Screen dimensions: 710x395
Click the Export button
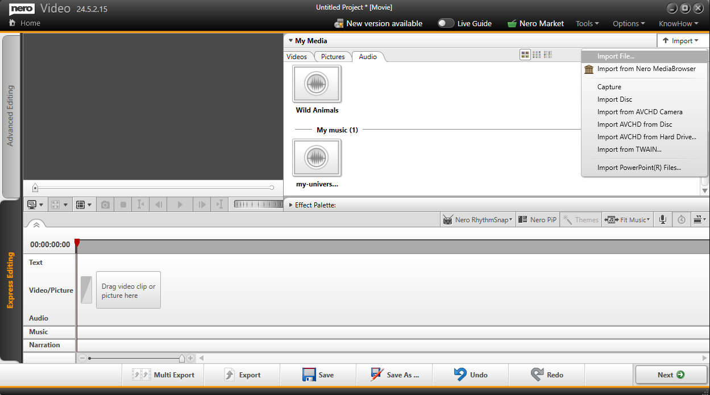point(242,375)
